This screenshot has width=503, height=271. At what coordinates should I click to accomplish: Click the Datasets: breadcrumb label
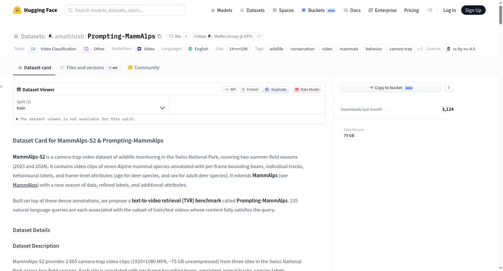tap(33, 36)
